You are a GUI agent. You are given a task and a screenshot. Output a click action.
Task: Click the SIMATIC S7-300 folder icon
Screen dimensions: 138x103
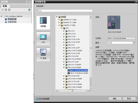(x=61, y=25)
